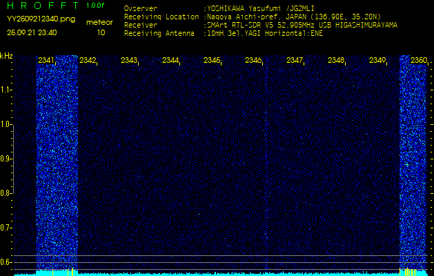
Task: Click the yellow meteor label
Action: (101, 22)
